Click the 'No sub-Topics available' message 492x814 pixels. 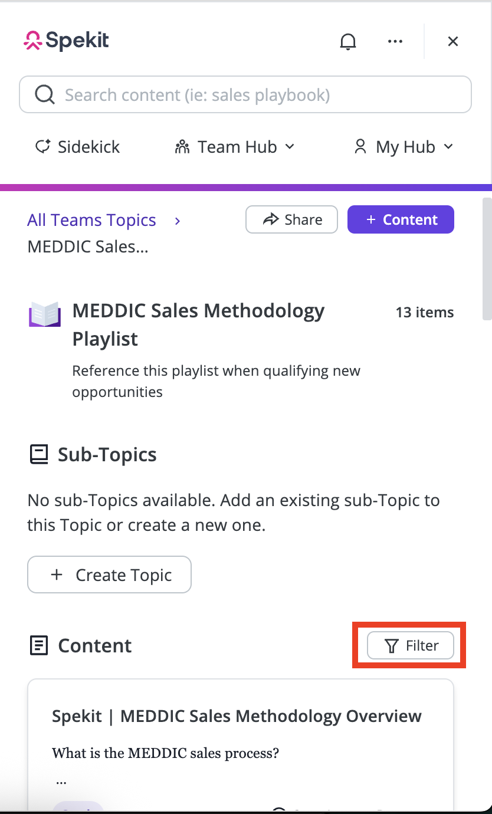(234, 513)
